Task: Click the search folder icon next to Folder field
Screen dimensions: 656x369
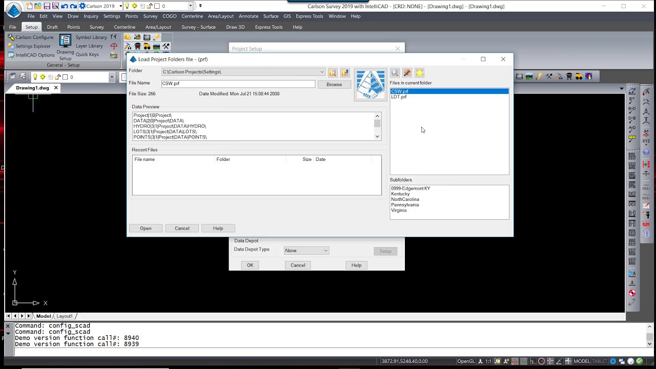Action: [333, 73]
